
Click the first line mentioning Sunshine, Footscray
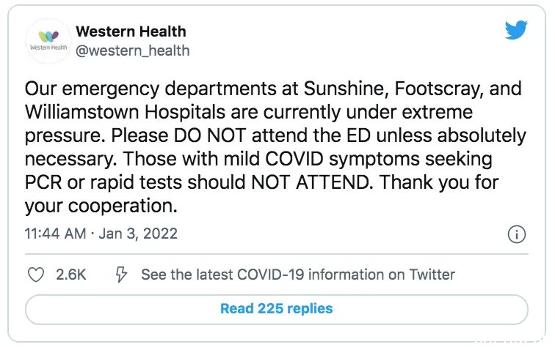coord(273,89)
